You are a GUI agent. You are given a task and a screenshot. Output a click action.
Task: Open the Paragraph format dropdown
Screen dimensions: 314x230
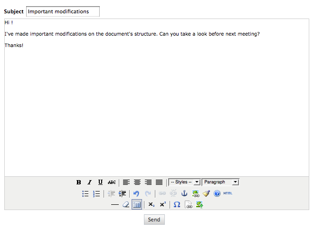click(x=220, y=182)
